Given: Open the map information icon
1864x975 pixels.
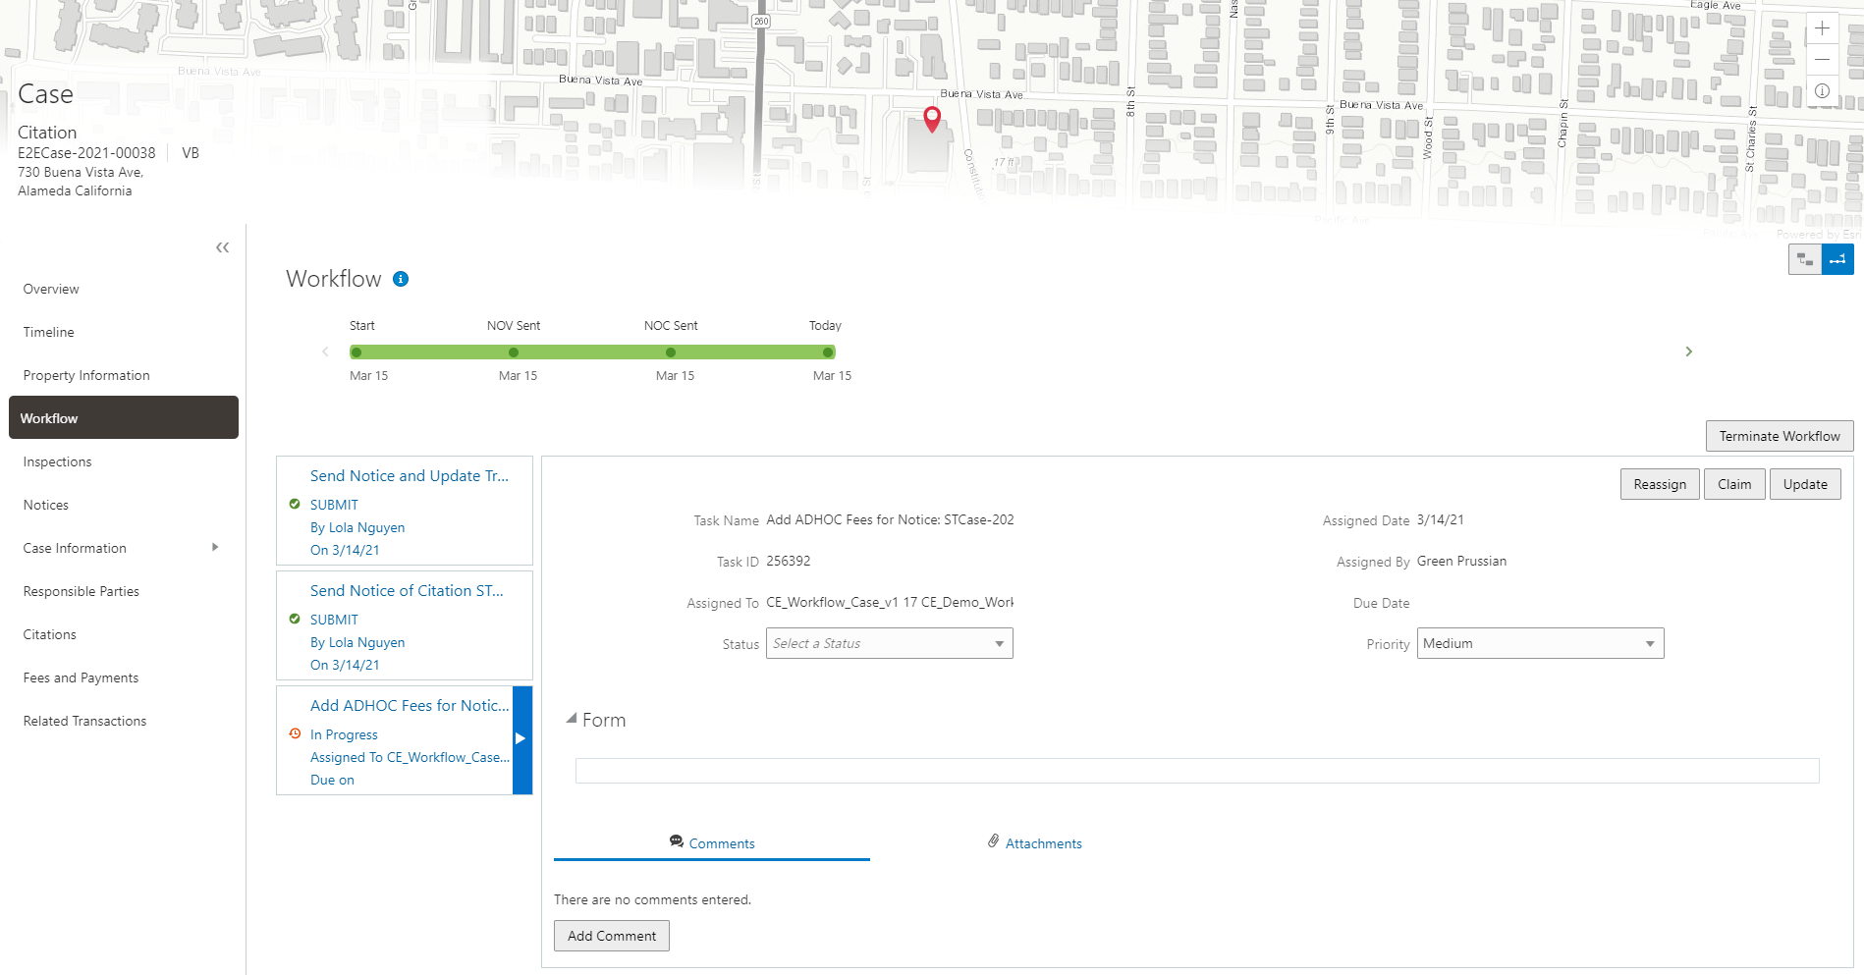Looking at the screenshot, I should point(1822,91).
